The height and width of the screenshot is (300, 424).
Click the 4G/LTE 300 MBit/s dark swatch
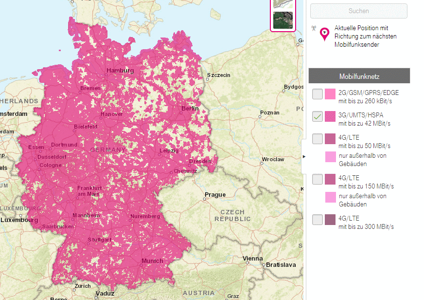click(330, 219)
